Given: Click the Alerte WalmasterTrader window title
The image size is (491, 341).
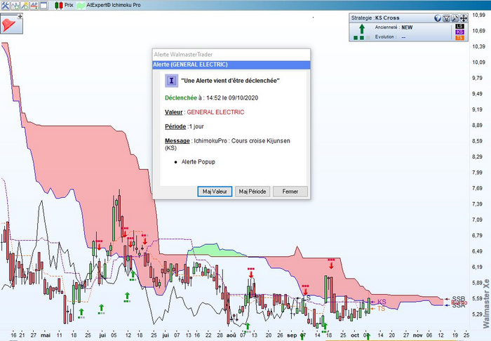Looking at the screenshot, I should (183, 55).
